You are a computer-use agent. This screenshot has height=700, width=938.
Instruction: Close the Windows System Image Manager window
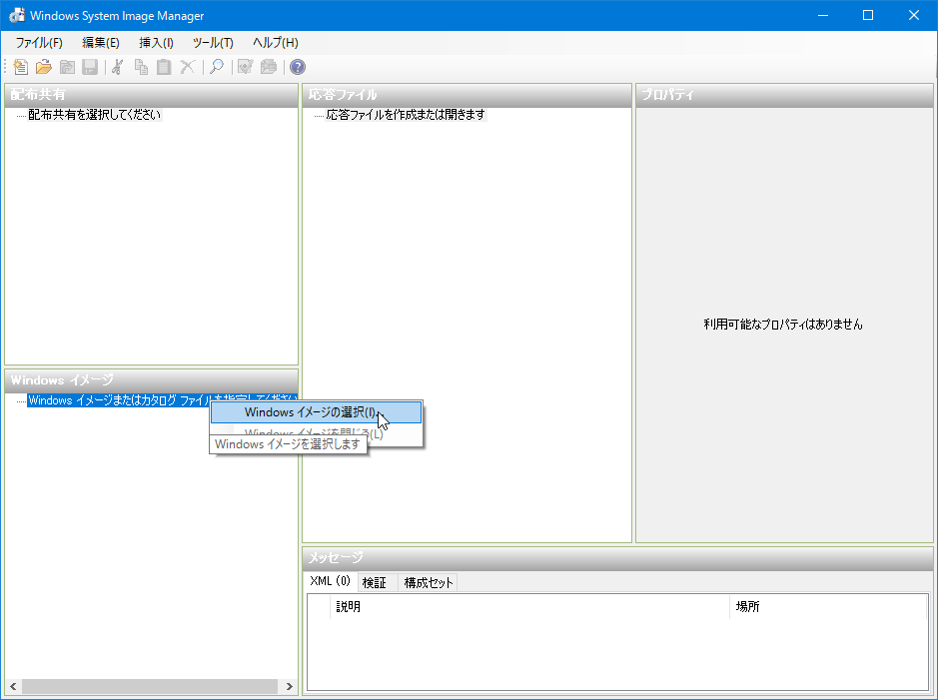(913, 16)
